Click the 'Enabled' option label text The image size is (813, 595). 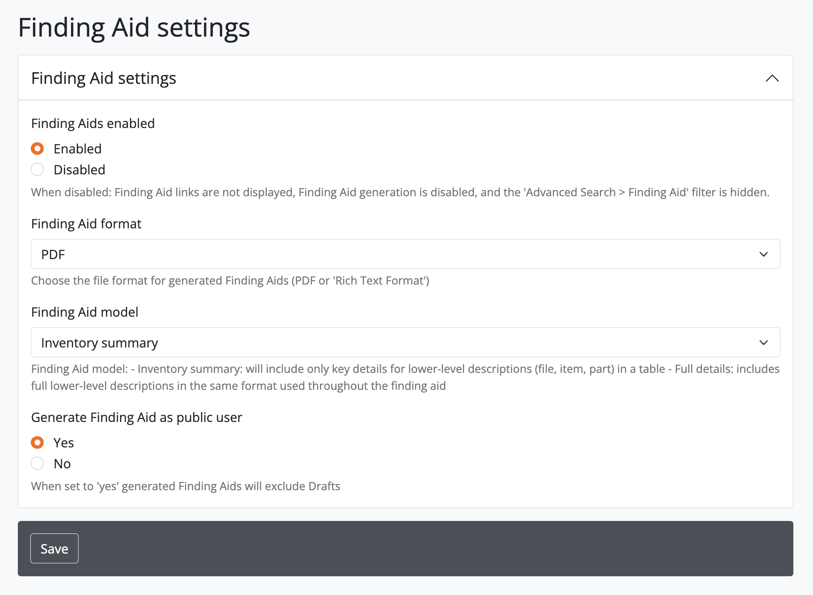coord(78,149)
